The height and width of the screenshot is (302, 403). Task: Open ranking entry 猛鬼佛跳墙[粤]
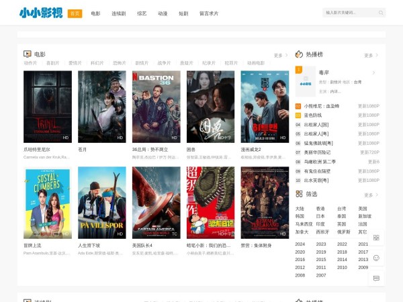[320, 143]
